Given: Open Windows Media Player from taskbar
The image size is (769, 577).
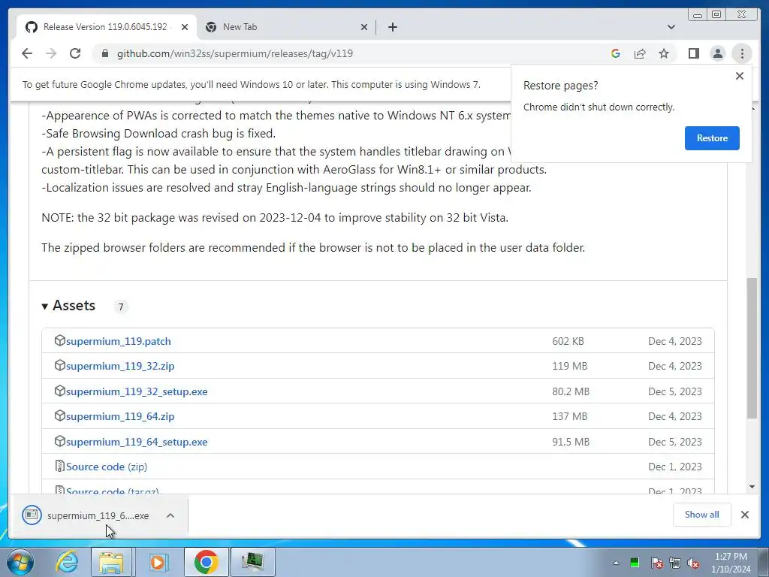Looking at the screenshot, I should [158, 562].
